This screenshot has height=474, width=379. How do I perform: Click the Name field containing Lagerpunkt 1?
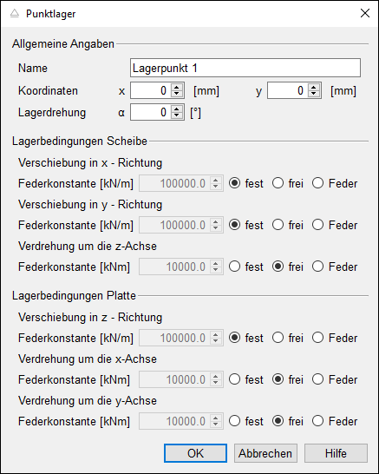coord(245,68)
